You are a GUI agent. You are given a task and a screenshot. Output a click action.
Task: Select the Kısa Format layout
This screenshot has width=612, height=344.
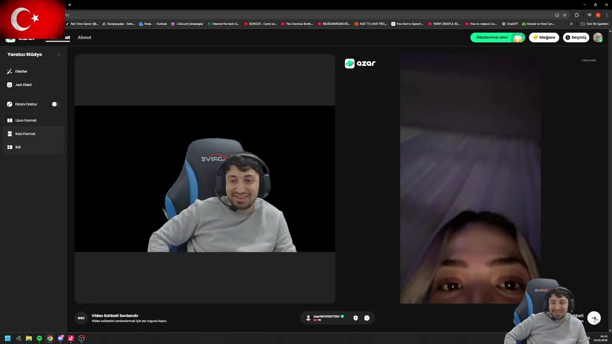click(33, 134)
